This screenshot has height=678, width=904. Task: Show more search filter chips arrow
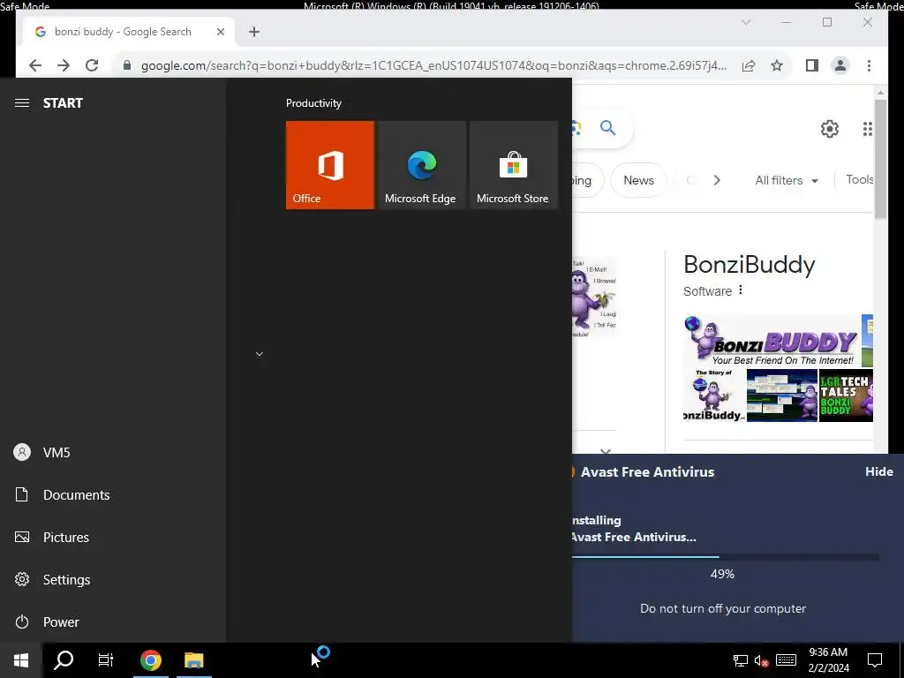point(717,180)
